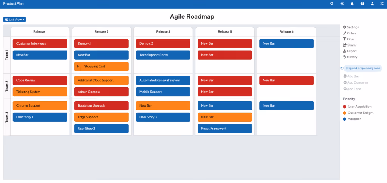This screenshot has width=387, height=183.
Task: Click the blue Adoption legend swatch
Action: pos(345,119)
